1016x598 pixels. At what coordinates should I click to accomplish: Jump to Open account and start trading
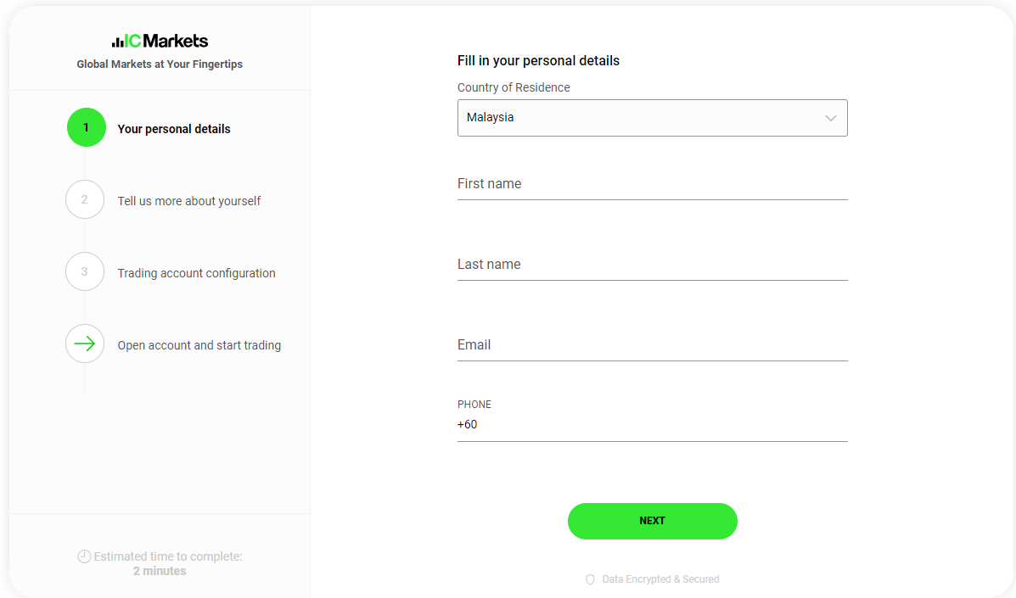click(x=199, y=345)
